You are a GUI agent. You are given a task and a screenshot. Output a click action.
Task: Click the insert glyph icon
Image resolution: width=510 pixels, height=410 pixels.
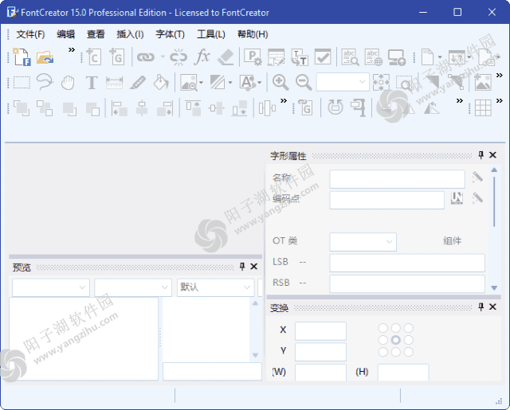pyautogui.click(x=117, y=57)
